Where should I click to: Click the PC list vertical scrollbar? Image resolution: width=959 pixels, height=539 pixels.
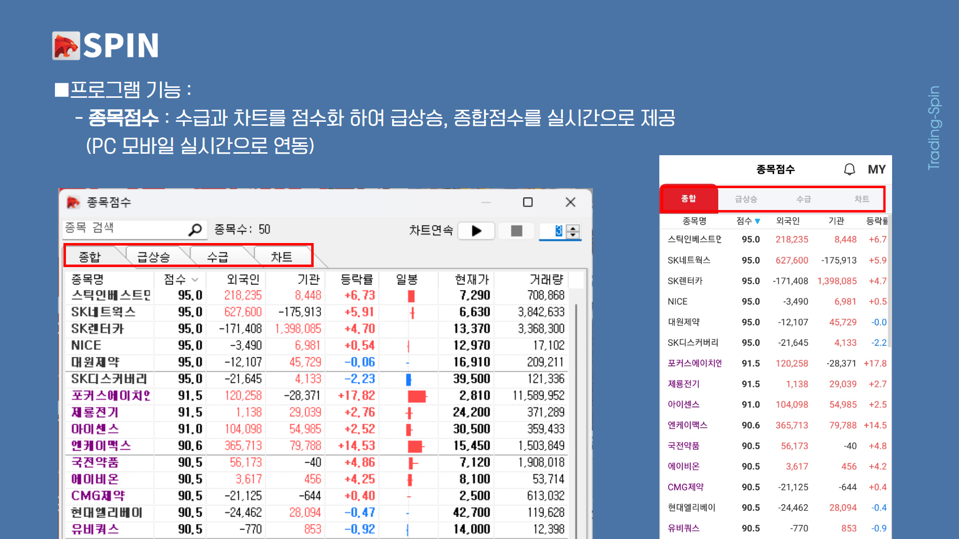[576, 399]
